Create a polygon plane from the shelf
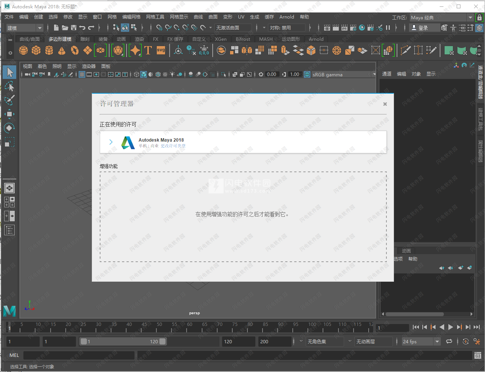Image resolution: width=485 pixels, height=372 pixels. click(x=88, y=50)
